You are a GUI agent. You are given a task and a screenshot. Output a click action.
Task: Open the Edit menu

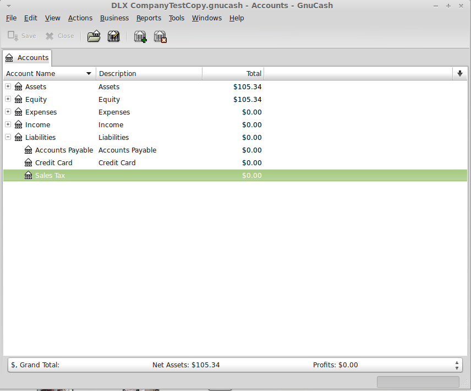pyautogui.click(x=31, y=18)
